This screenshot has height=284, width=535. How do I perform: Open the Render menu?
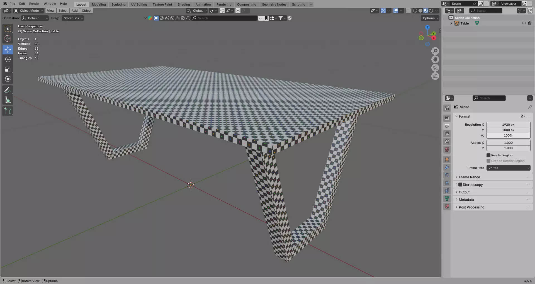[34, 4]
